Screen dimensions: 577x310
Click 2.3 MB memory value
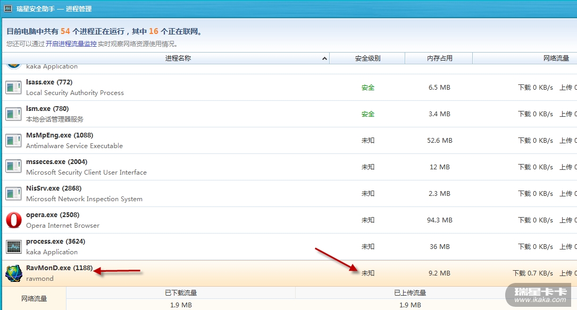[x=439, y=193]
